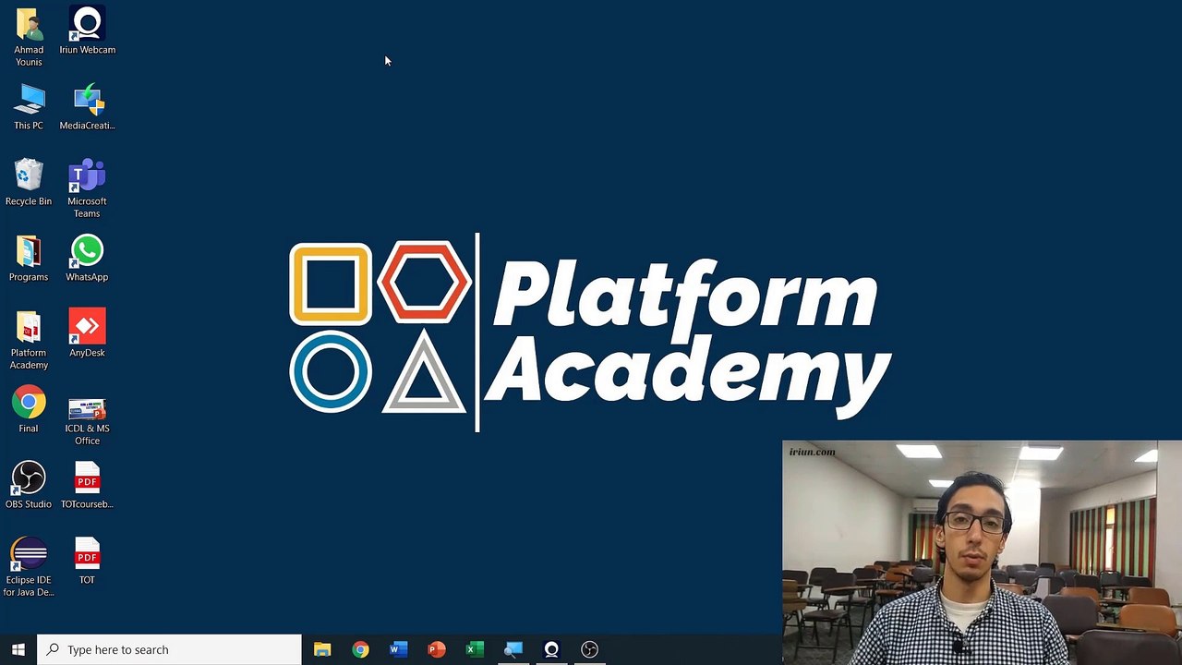The image size is (1182, 665).
Task: Open Google Chrome from the taskbar
Action: point(360,649)
